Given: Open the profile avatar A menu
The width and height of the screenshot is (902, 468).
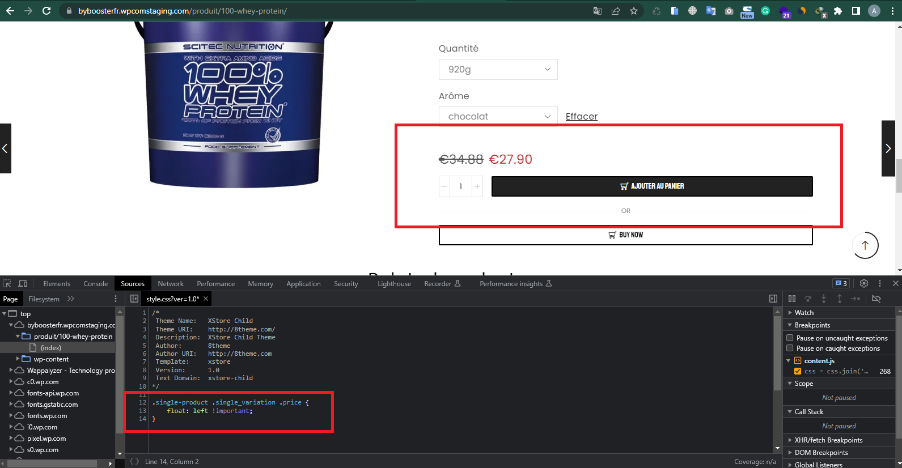Looking at the screenshot, I should click(x=874, y=11).
